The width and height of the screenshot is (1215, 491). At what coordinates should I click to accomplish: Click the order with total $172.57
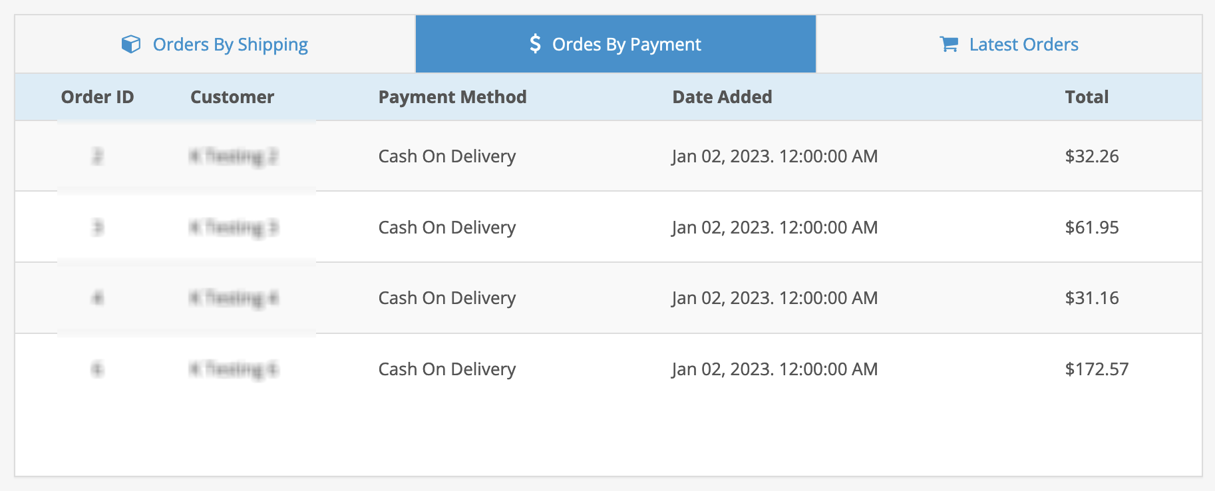(x=1097, y=369)
